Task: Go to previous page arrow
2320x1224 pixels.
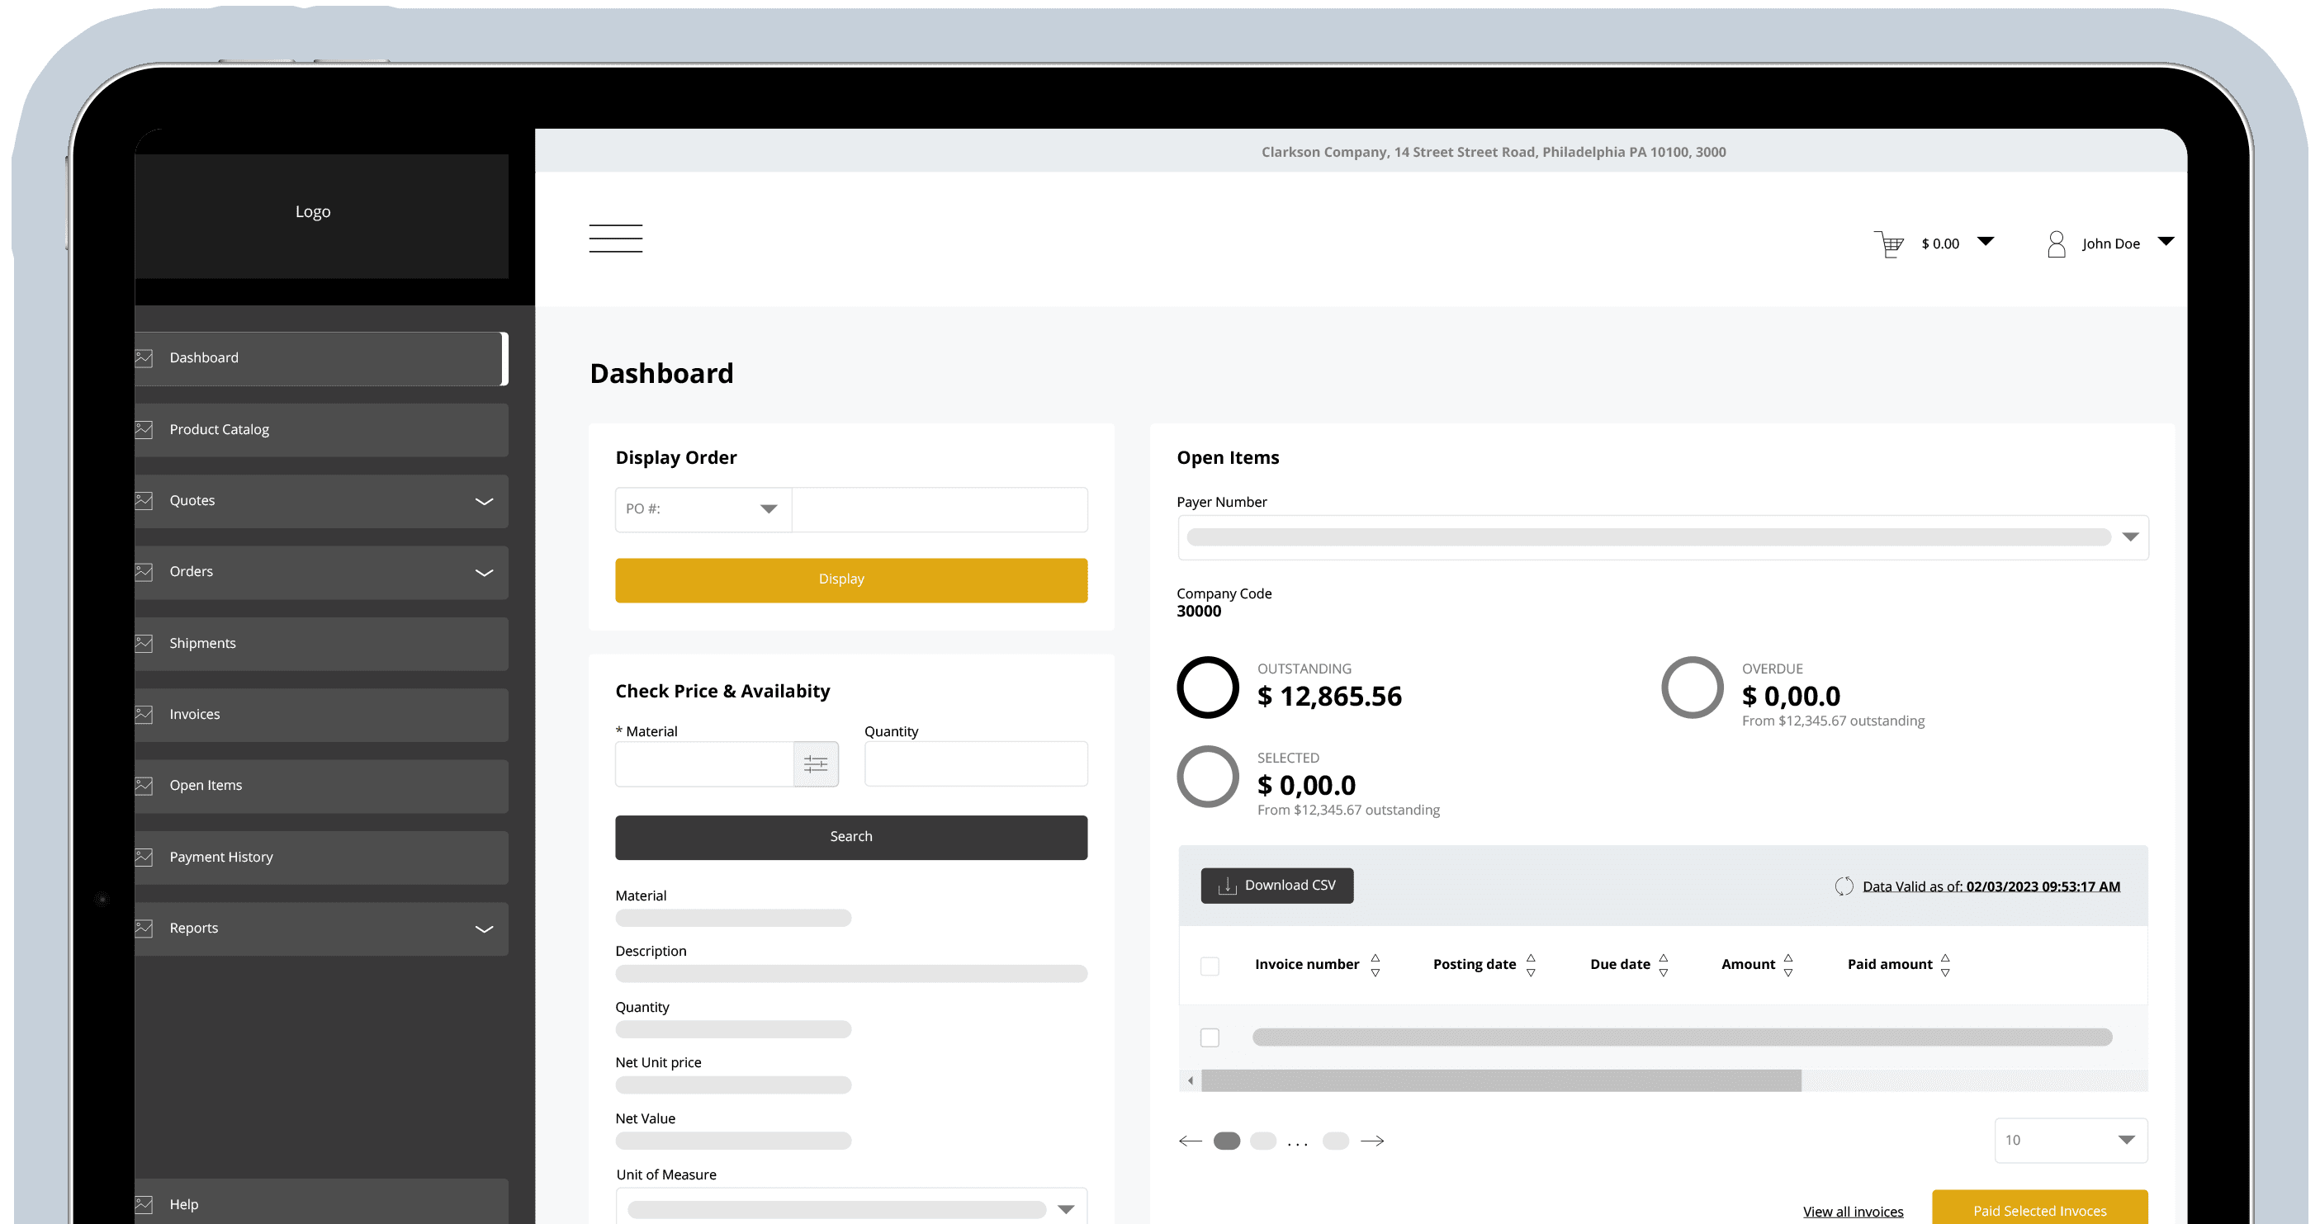Action: 1191,1141
